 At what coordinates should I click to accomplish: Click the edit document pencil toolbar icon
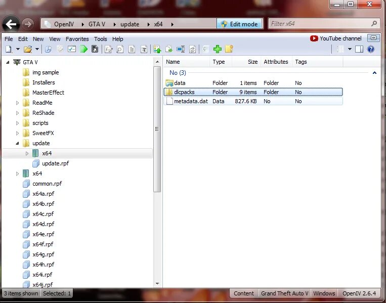[x=109, y=49]
